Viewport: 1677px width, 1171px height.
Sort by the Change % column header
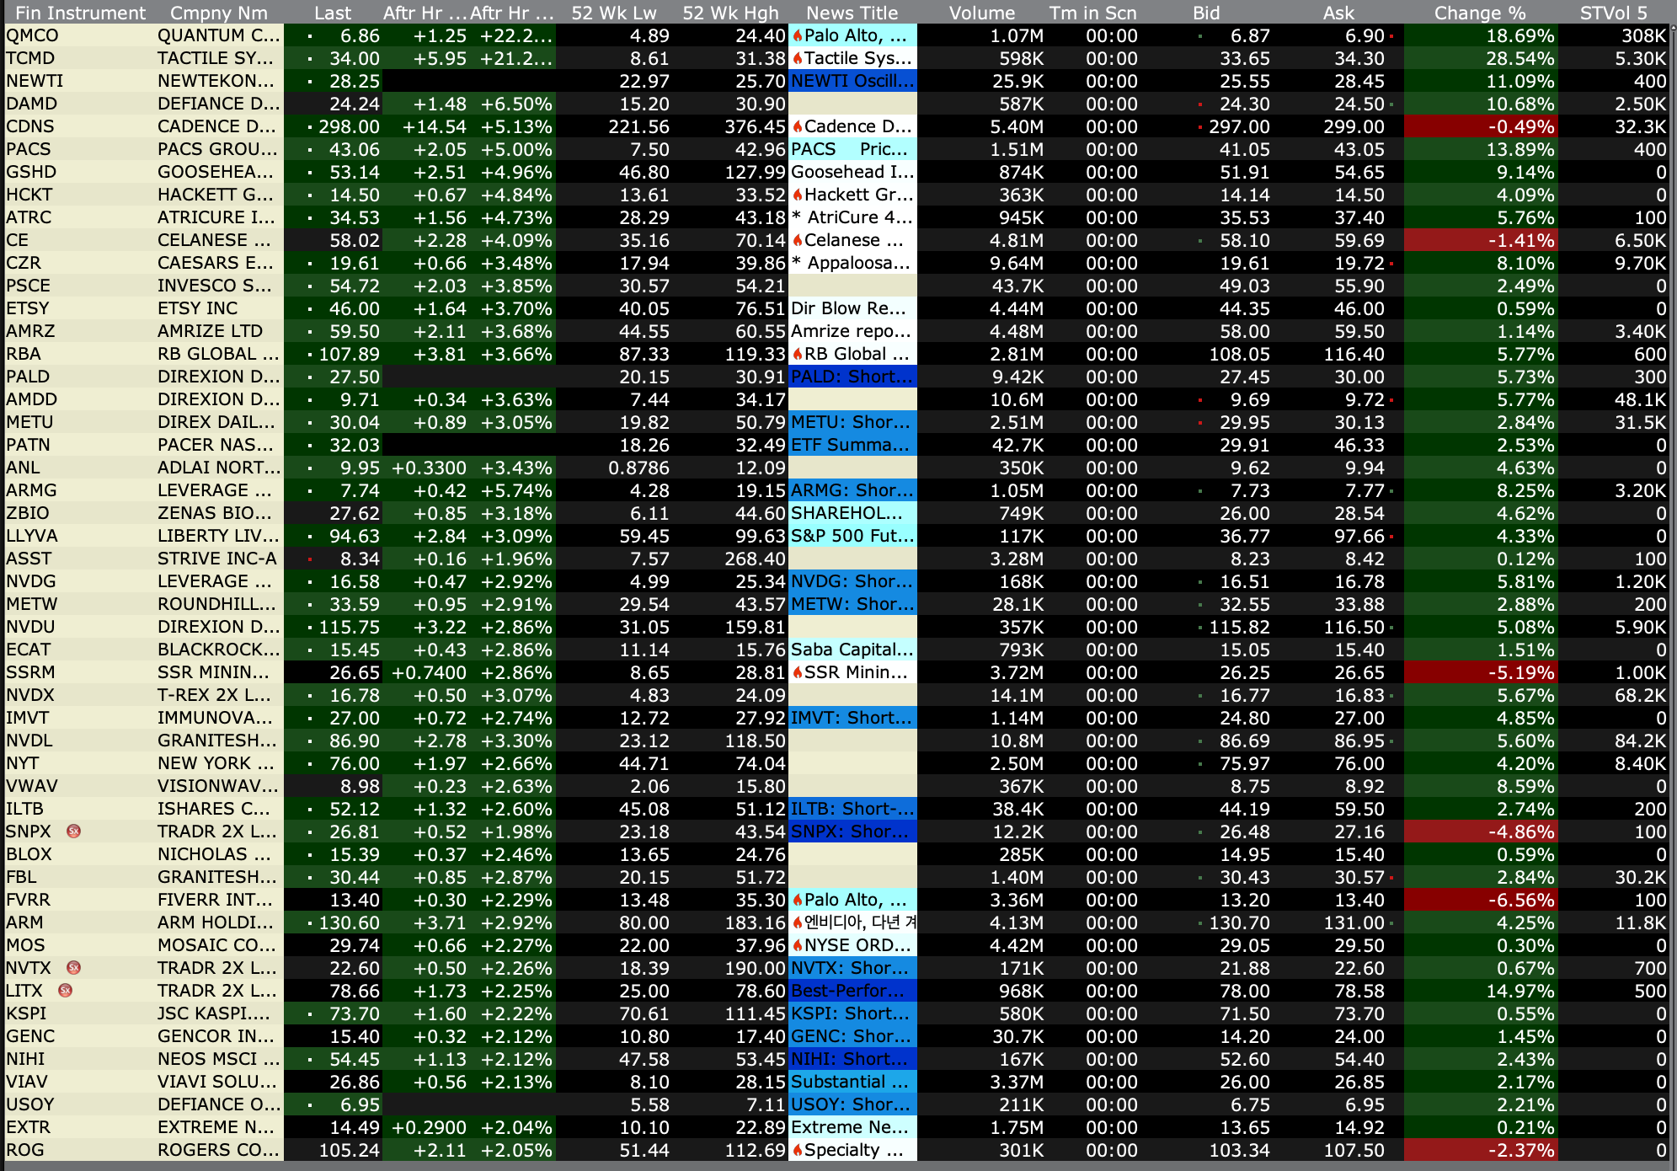tap(1479, 13)
